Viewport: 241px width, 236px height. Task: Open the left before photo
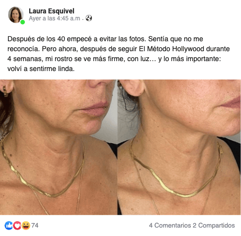click(58, 147)
